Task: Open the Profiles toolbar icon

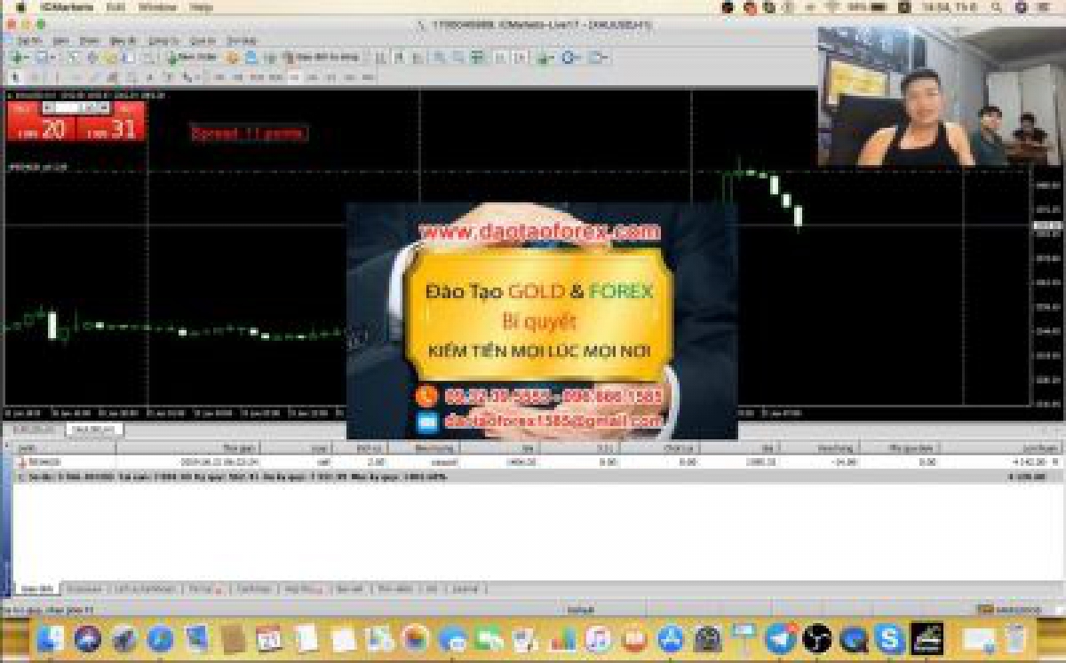Action: (42, 57)
